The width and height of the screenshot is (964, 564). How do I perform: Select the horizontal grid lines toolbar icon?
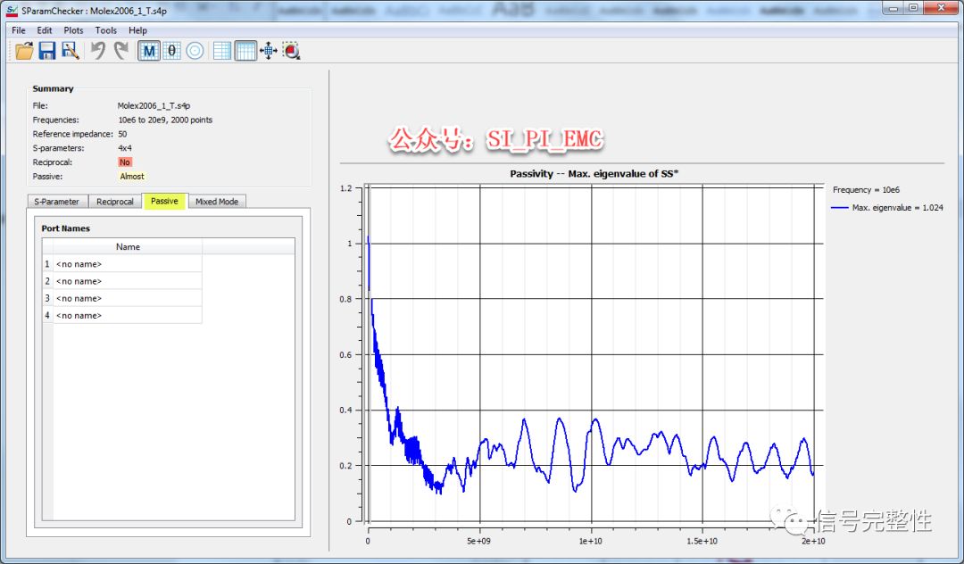coord(222,51)
